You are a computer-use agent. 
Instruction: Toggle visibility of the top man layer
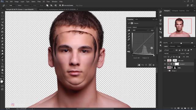point(165,61)
